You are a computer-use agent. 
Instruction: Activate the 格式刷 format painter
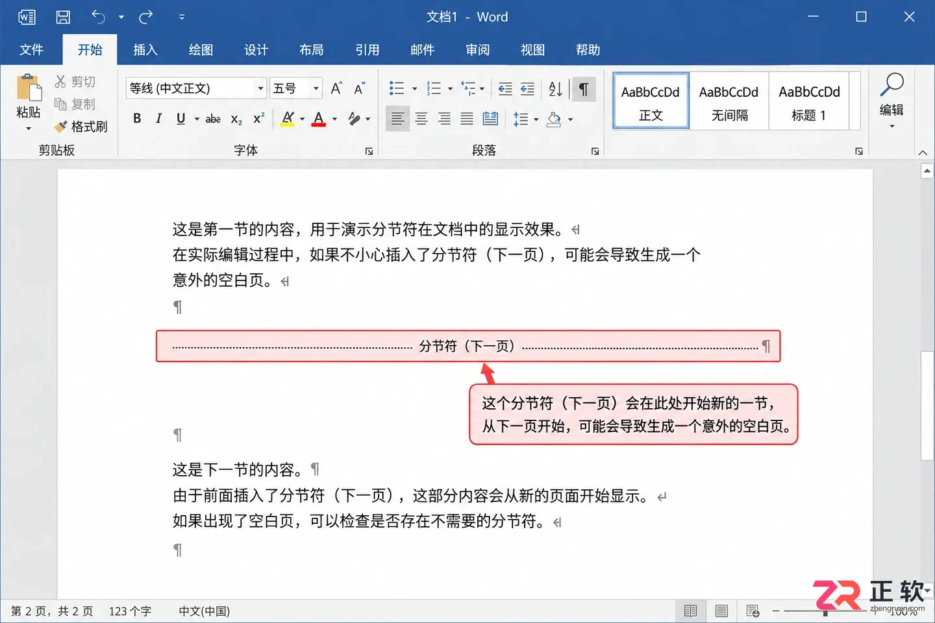point(81,127)
